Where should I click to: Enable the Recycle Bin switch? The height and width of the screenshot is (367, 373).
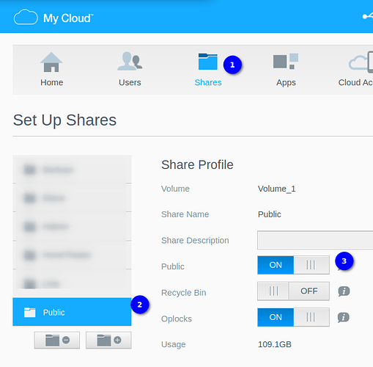click(x=293, y=291)
